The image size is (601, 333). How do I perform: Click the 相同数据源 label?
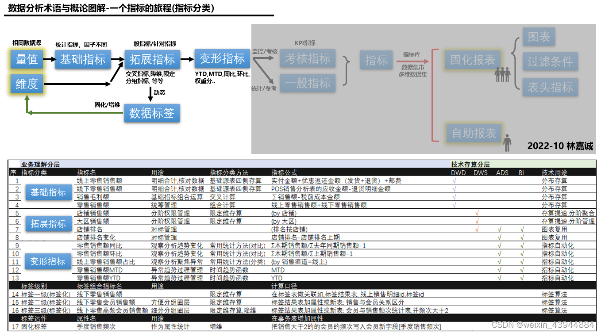point(27,43)
